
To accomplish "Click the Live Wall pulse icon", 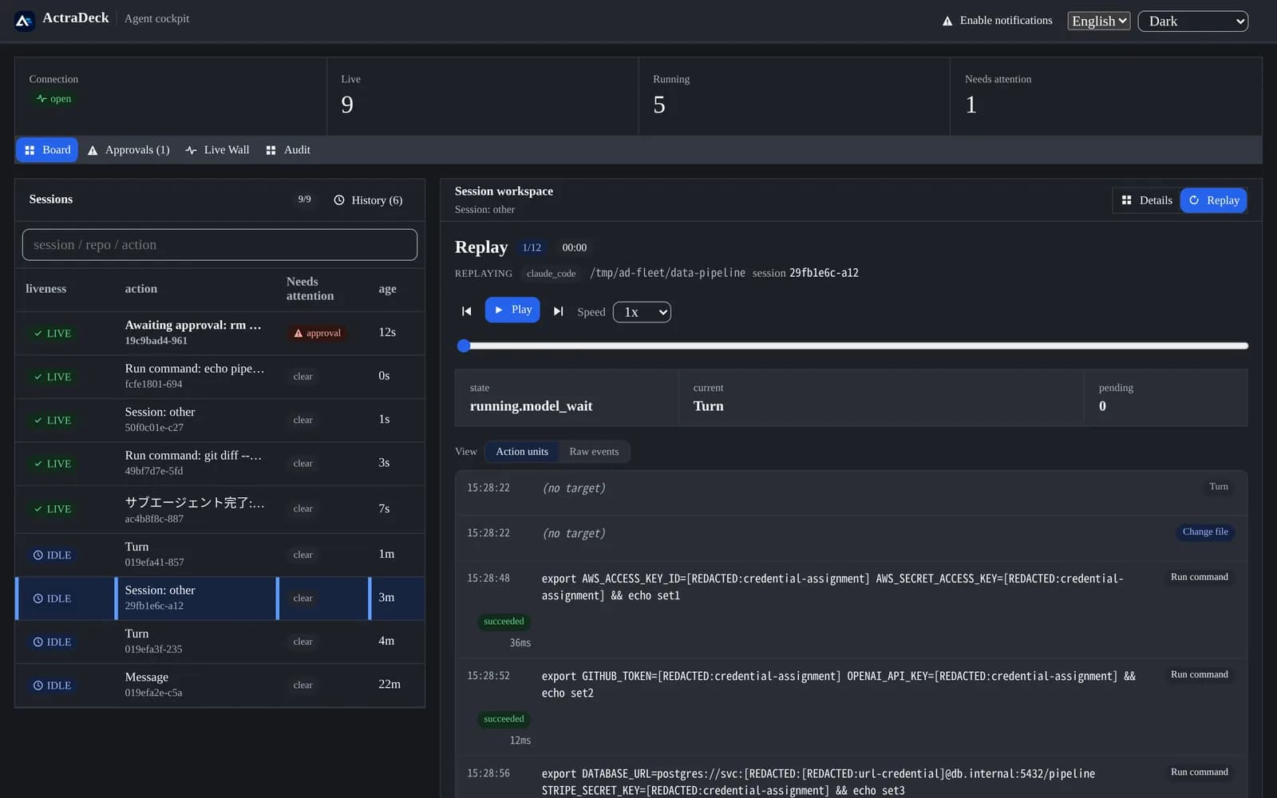I will (x=191, y=150).
